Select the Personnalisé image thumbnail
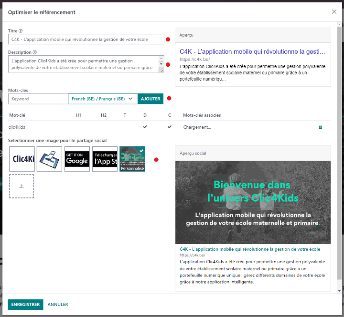The width and height of the screenshot is (344, 317). point(132,159)
